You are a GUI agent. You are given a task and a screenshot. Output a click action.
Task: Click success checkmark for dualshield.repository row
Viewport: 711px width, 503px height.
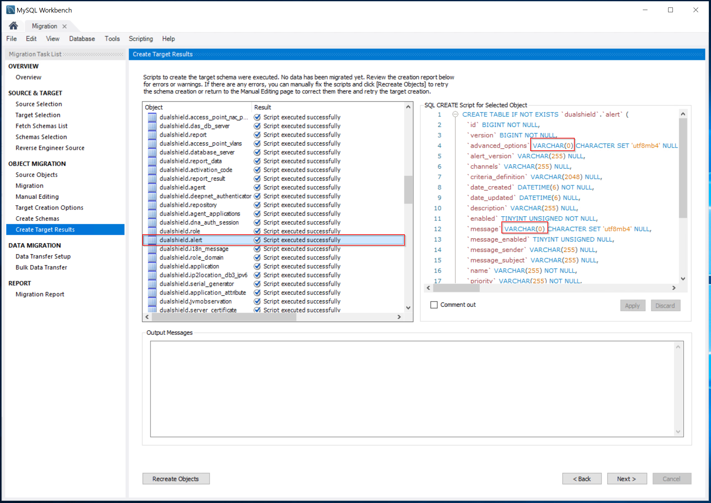point(257,205)
